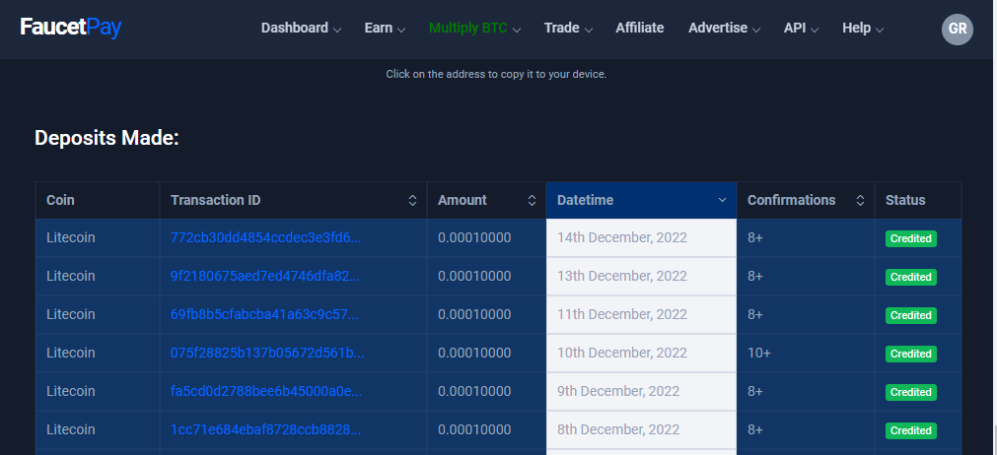Click Credited badge for 11th December deposit
The height and width of the screenshot is (455, 997).
pyautogui.click(x=910, y=315)
